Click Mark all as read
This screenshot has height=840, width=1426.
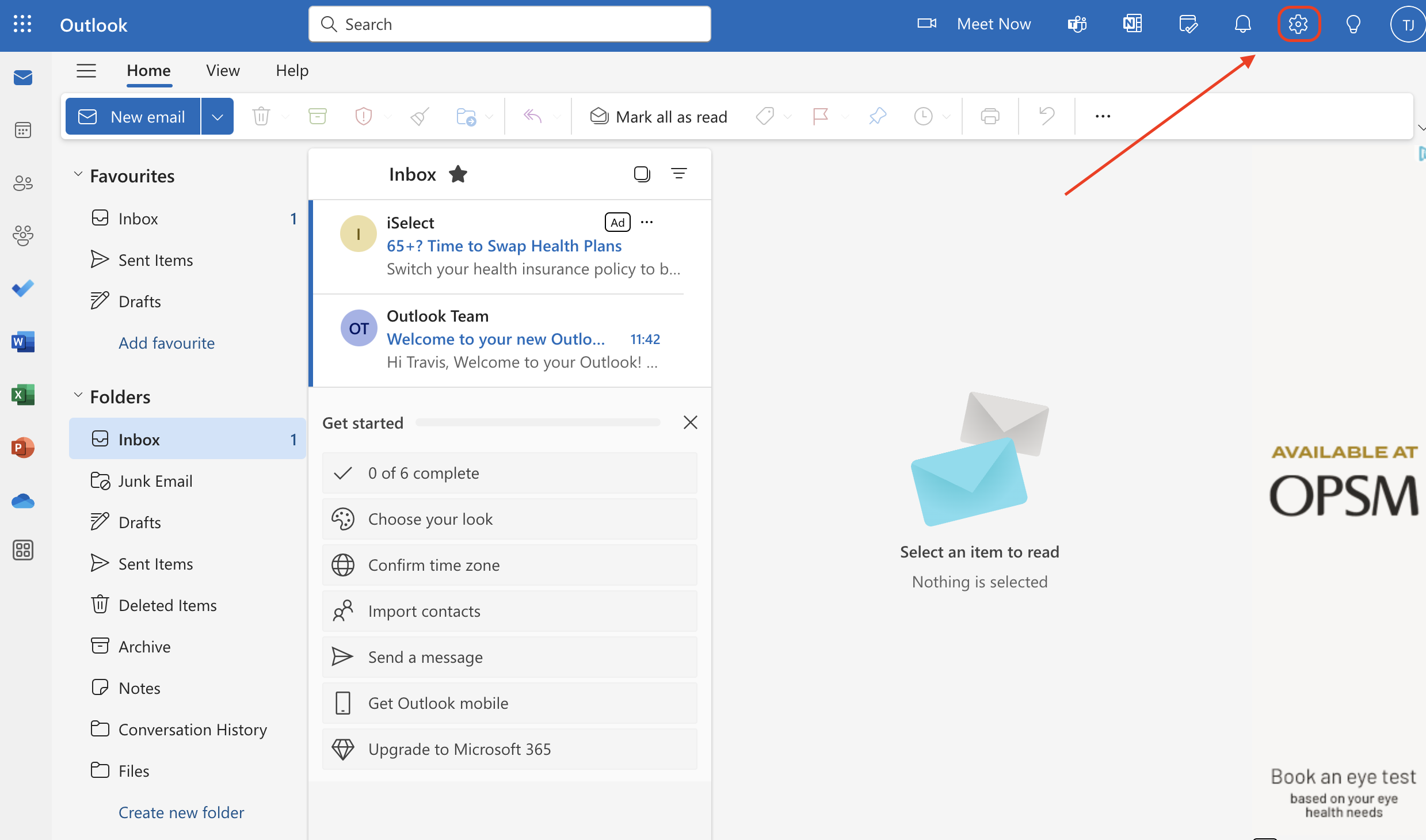tap(658, 117)
